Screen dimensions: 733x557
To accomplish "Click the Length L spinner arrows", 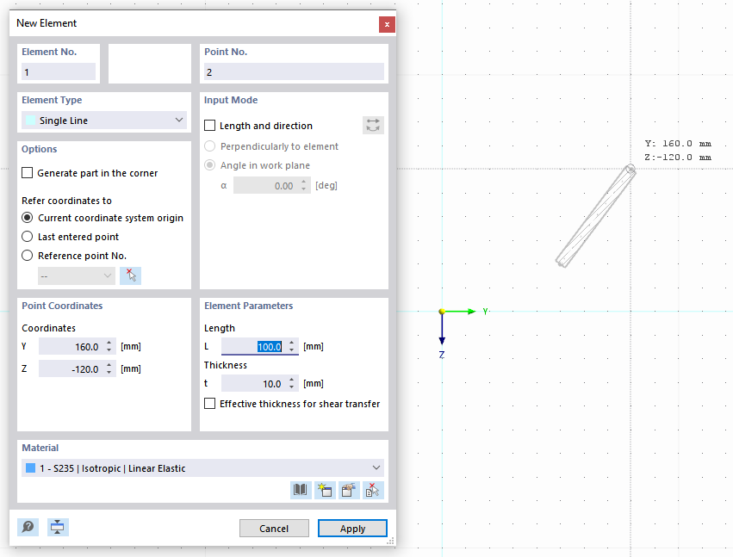I will pyautogui.click(x=292, y=346).
